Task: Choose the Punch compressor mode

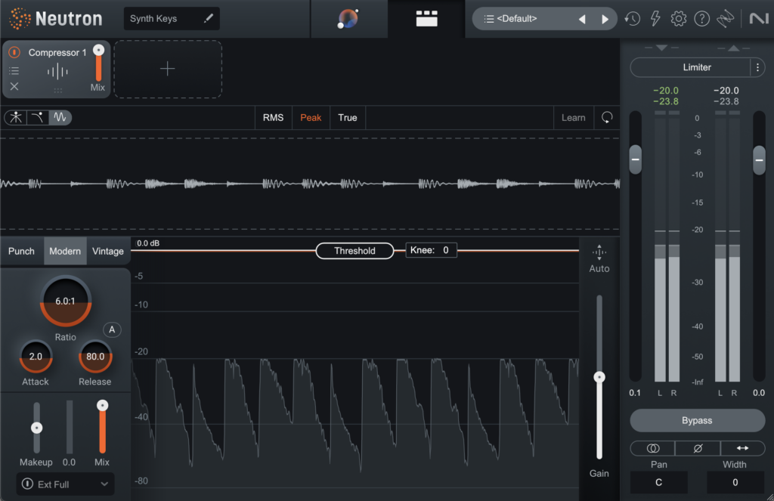Action: (x=22, y=251)
